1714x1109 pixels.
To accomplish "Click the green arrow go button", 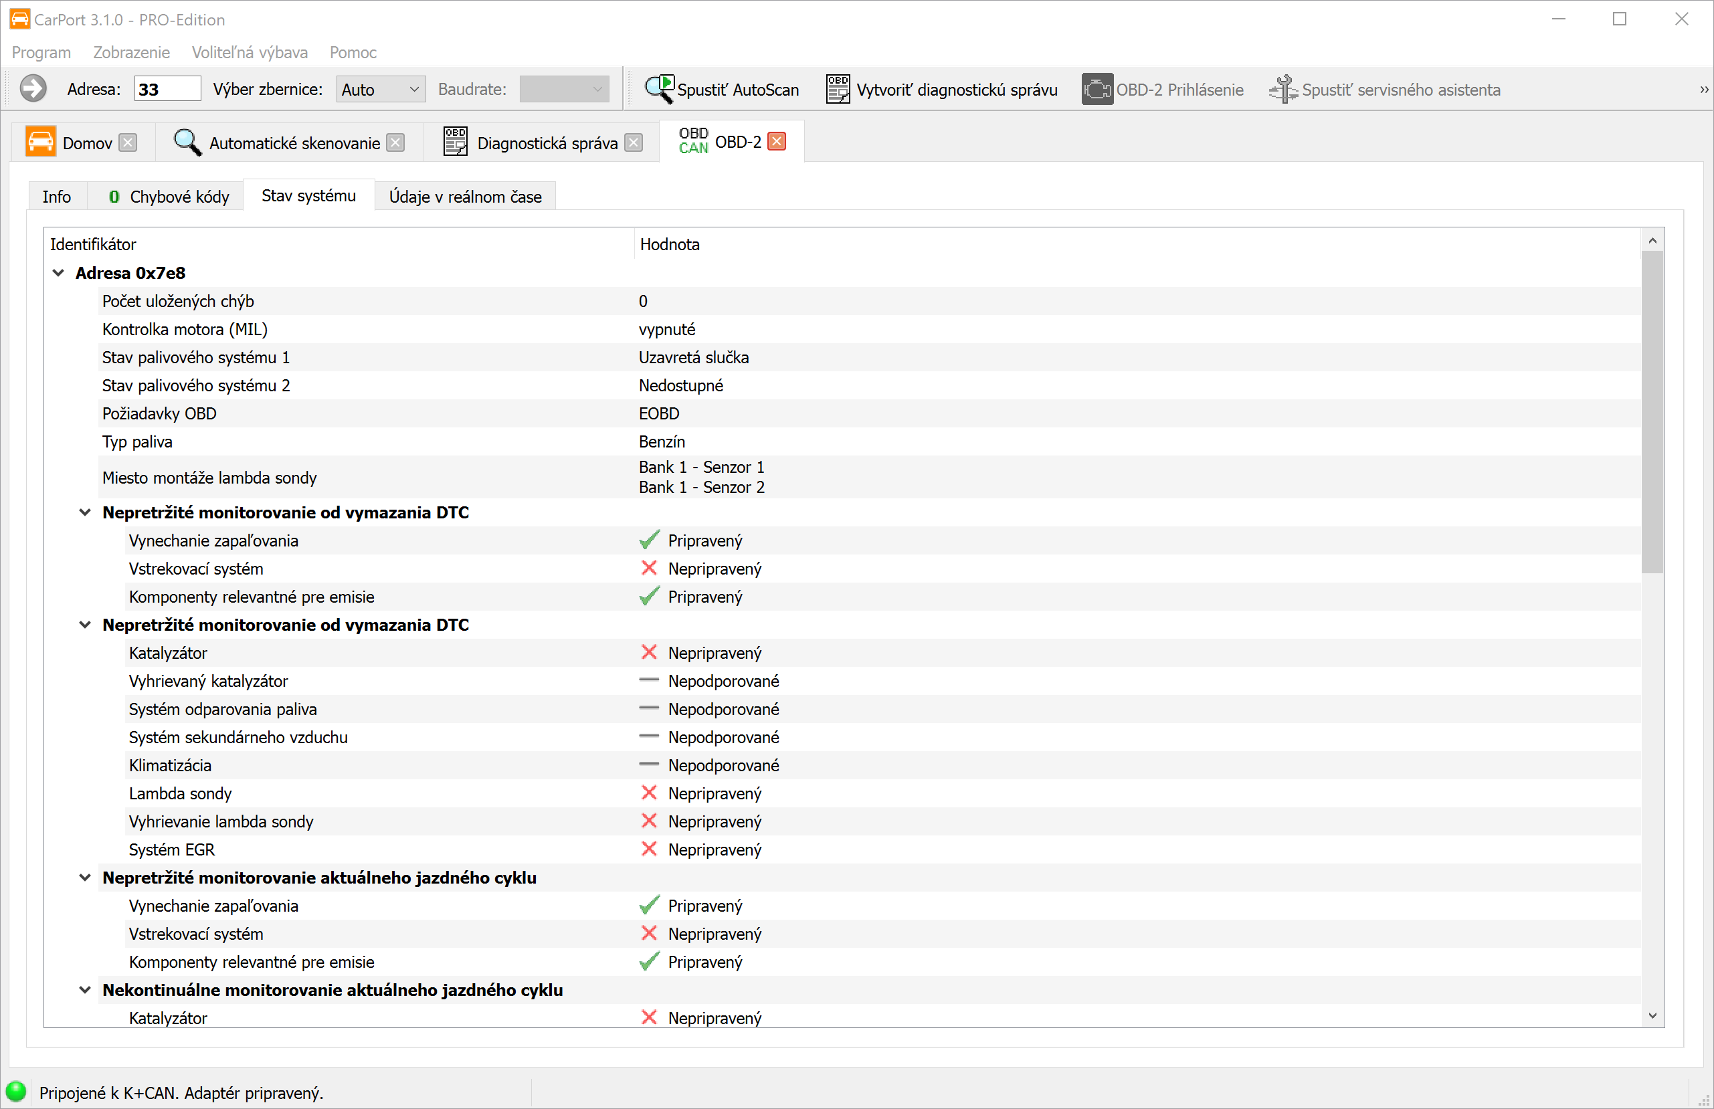I will coord(33,90).
